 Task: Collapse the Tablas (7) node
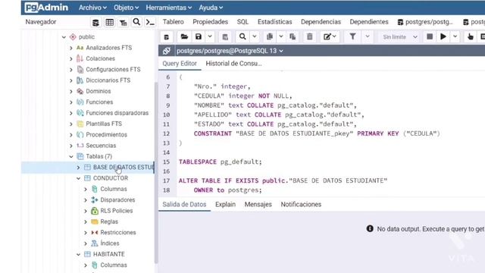coord(71,157)
